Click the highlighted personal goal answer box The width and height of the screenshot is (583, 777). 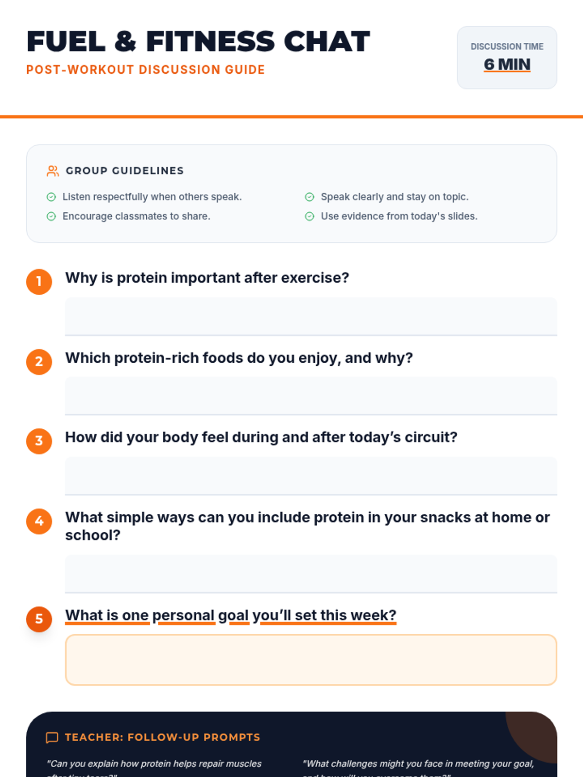311,660
